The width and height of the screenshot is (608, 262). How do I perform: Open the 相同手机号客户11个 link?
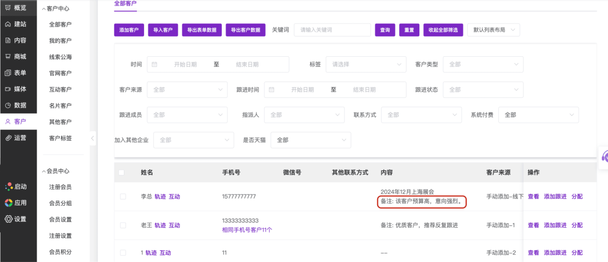click(247, 230)
